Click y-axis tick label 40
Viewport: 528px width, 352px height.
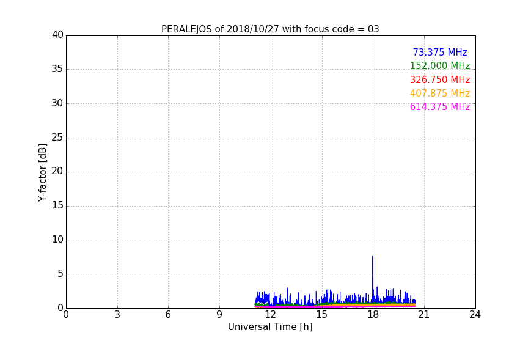(x=57, y=35)
